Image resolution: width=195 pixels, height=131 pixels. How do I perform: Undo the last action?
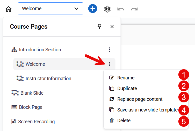[121, 9]
